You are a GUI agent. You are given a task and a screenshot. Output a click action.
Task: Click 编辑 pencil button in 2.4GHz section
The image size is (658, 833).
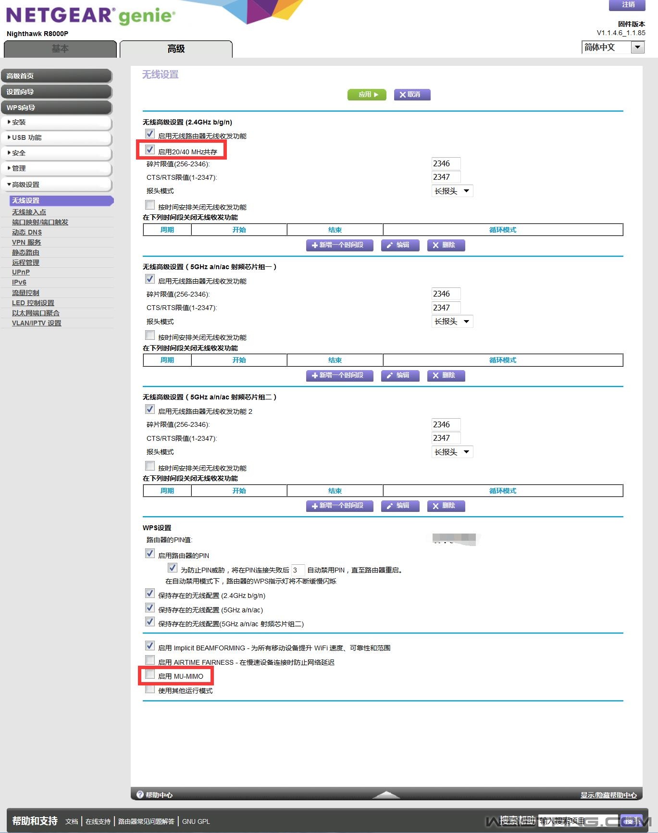(400, 245)
